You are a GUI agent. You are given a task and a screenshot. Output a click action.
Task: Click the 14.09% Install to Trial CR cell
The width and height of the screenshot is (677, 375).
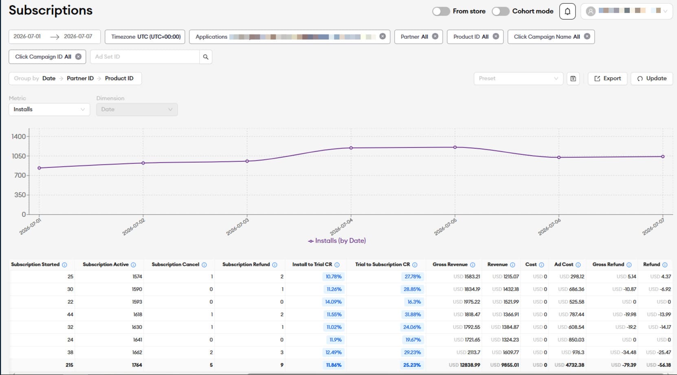pos(334,302)
